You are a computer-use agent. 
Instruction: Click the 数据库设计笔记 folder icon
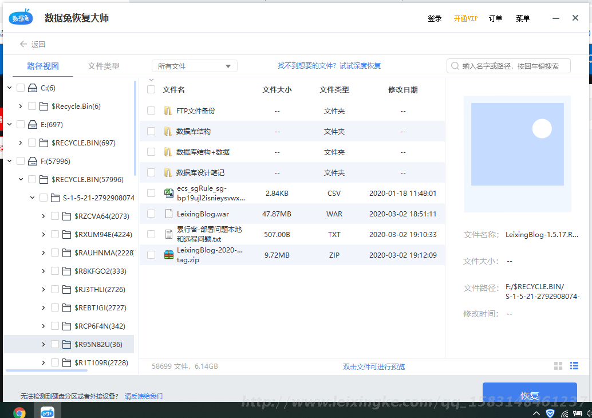tap(168, 172)
